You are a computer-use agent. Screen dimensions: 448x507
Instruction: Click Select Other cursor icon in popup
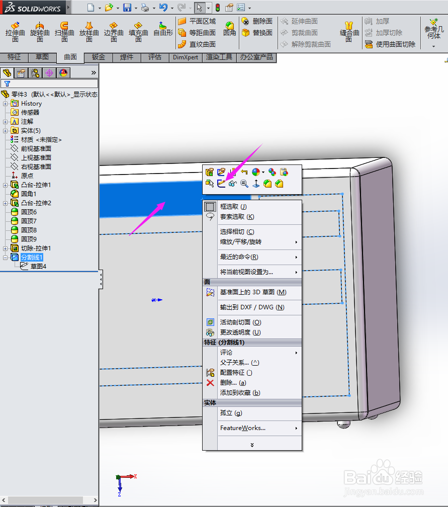tap(210, 184)
